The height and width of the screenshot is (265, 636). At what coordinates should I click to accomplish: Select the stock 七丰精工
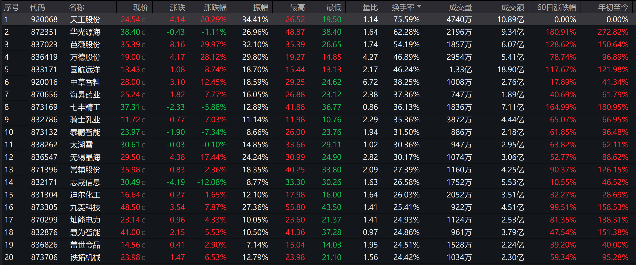click(x=85, y=107)
